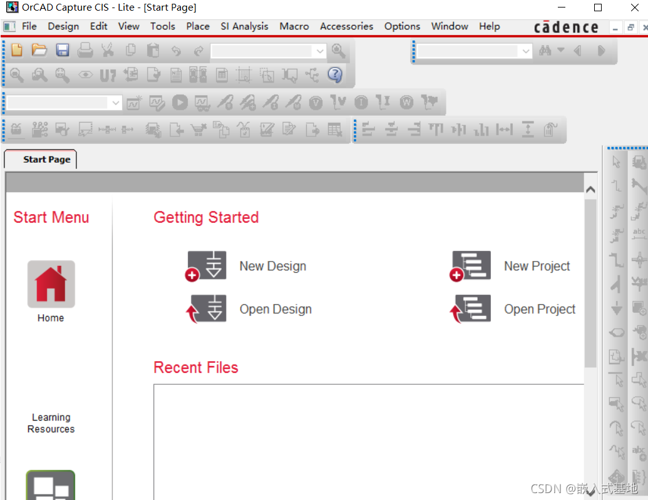
Task: Click the Select arrow tool in right palette
Action: [x=617, y=162]
